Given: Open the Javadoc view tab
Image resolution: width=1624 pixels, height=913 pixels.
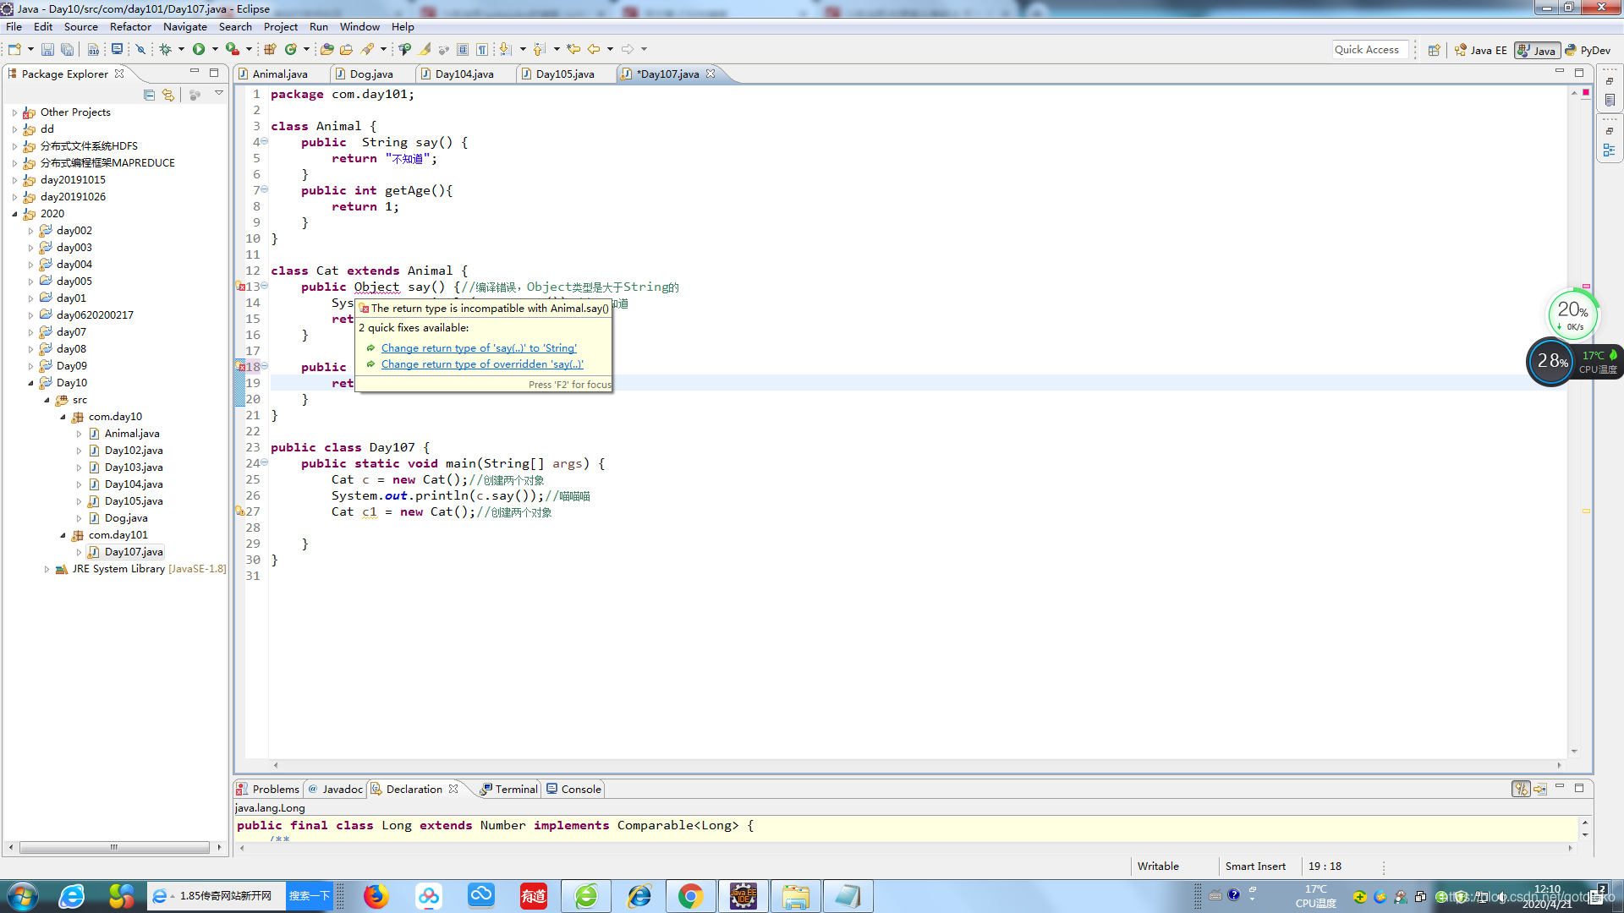Looking at the screenshot, I should click(x=336, y=789).
